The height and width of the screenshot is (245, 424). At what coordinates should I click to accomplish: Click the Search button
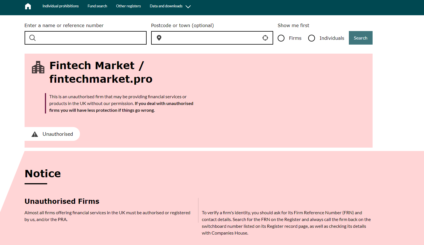[x=361, y=38]
